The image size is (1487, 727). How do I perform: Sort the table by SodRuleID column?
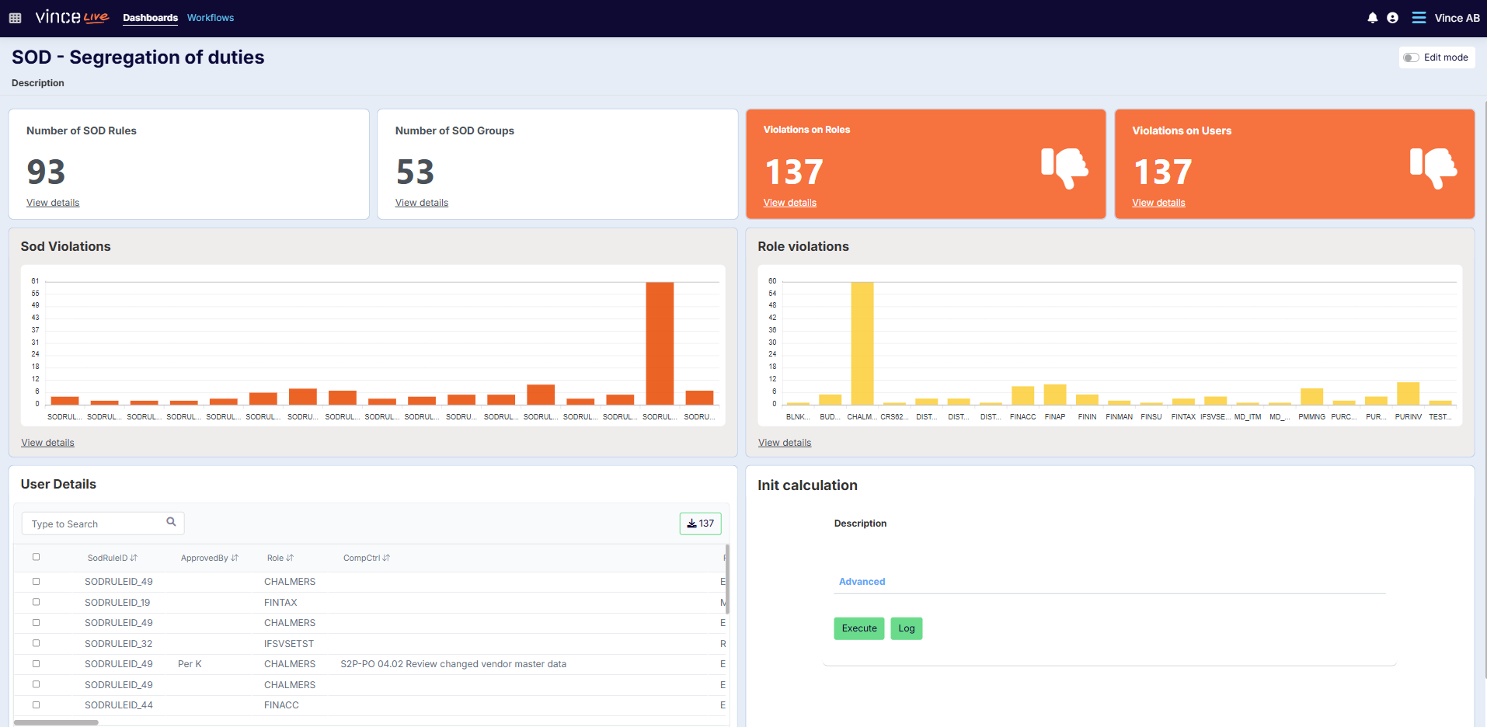point(113,558)
